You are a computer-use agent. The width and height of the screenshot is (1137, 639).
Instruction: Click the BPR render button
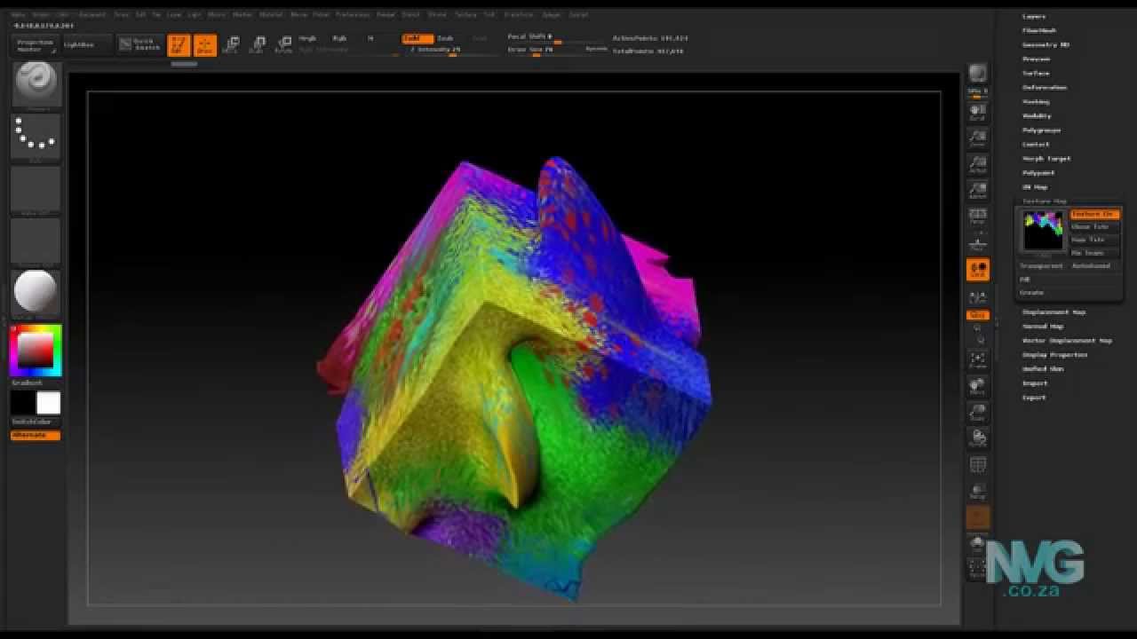tap(978, 73)
